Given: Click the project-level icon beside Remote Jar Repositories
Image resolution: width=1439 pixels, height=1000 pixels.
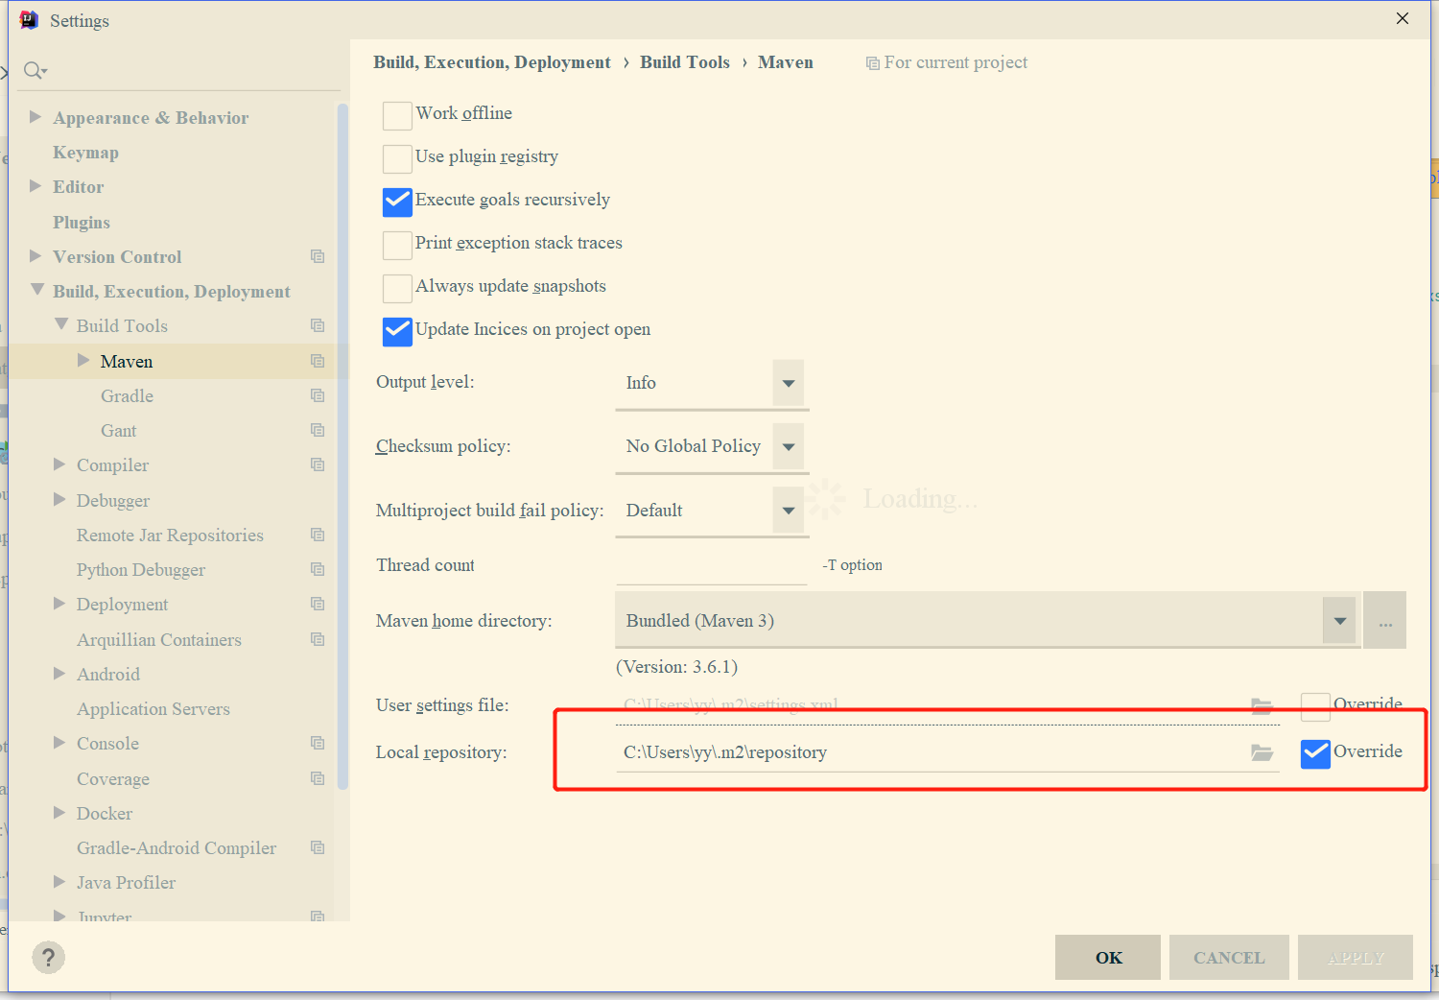Looking at the screenshot, I should (x=318, y=535).
